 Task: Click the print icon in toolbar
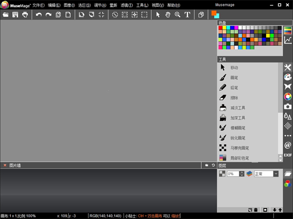pyautogui.click(x=24, y=15)
